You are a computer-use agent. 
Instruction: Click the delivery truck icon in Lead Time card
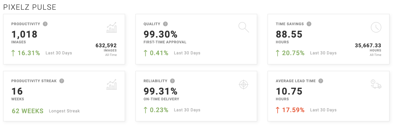coord(376,84)
